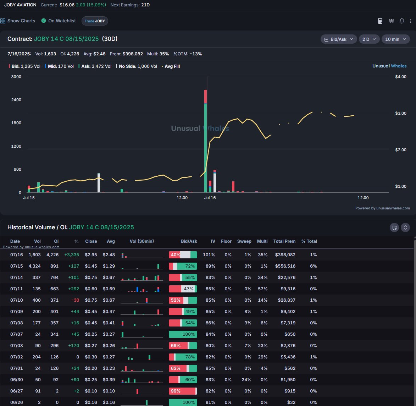416x406 pixels.
Task: Open the Show Charts grid icon
Action: 3,21
